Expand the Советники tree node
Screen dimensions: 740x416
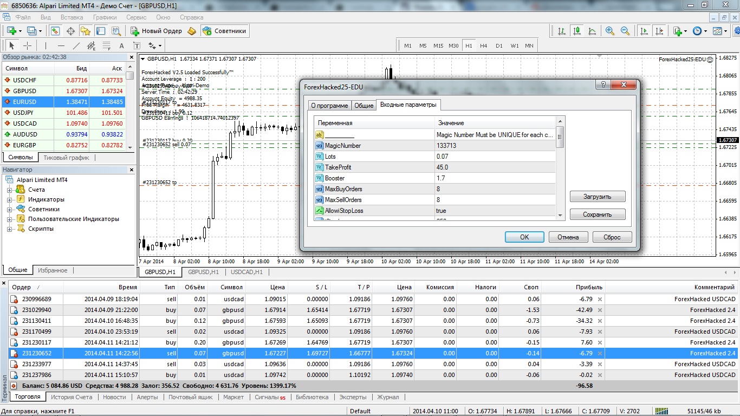pyautogui.click(x=9, y=209)
